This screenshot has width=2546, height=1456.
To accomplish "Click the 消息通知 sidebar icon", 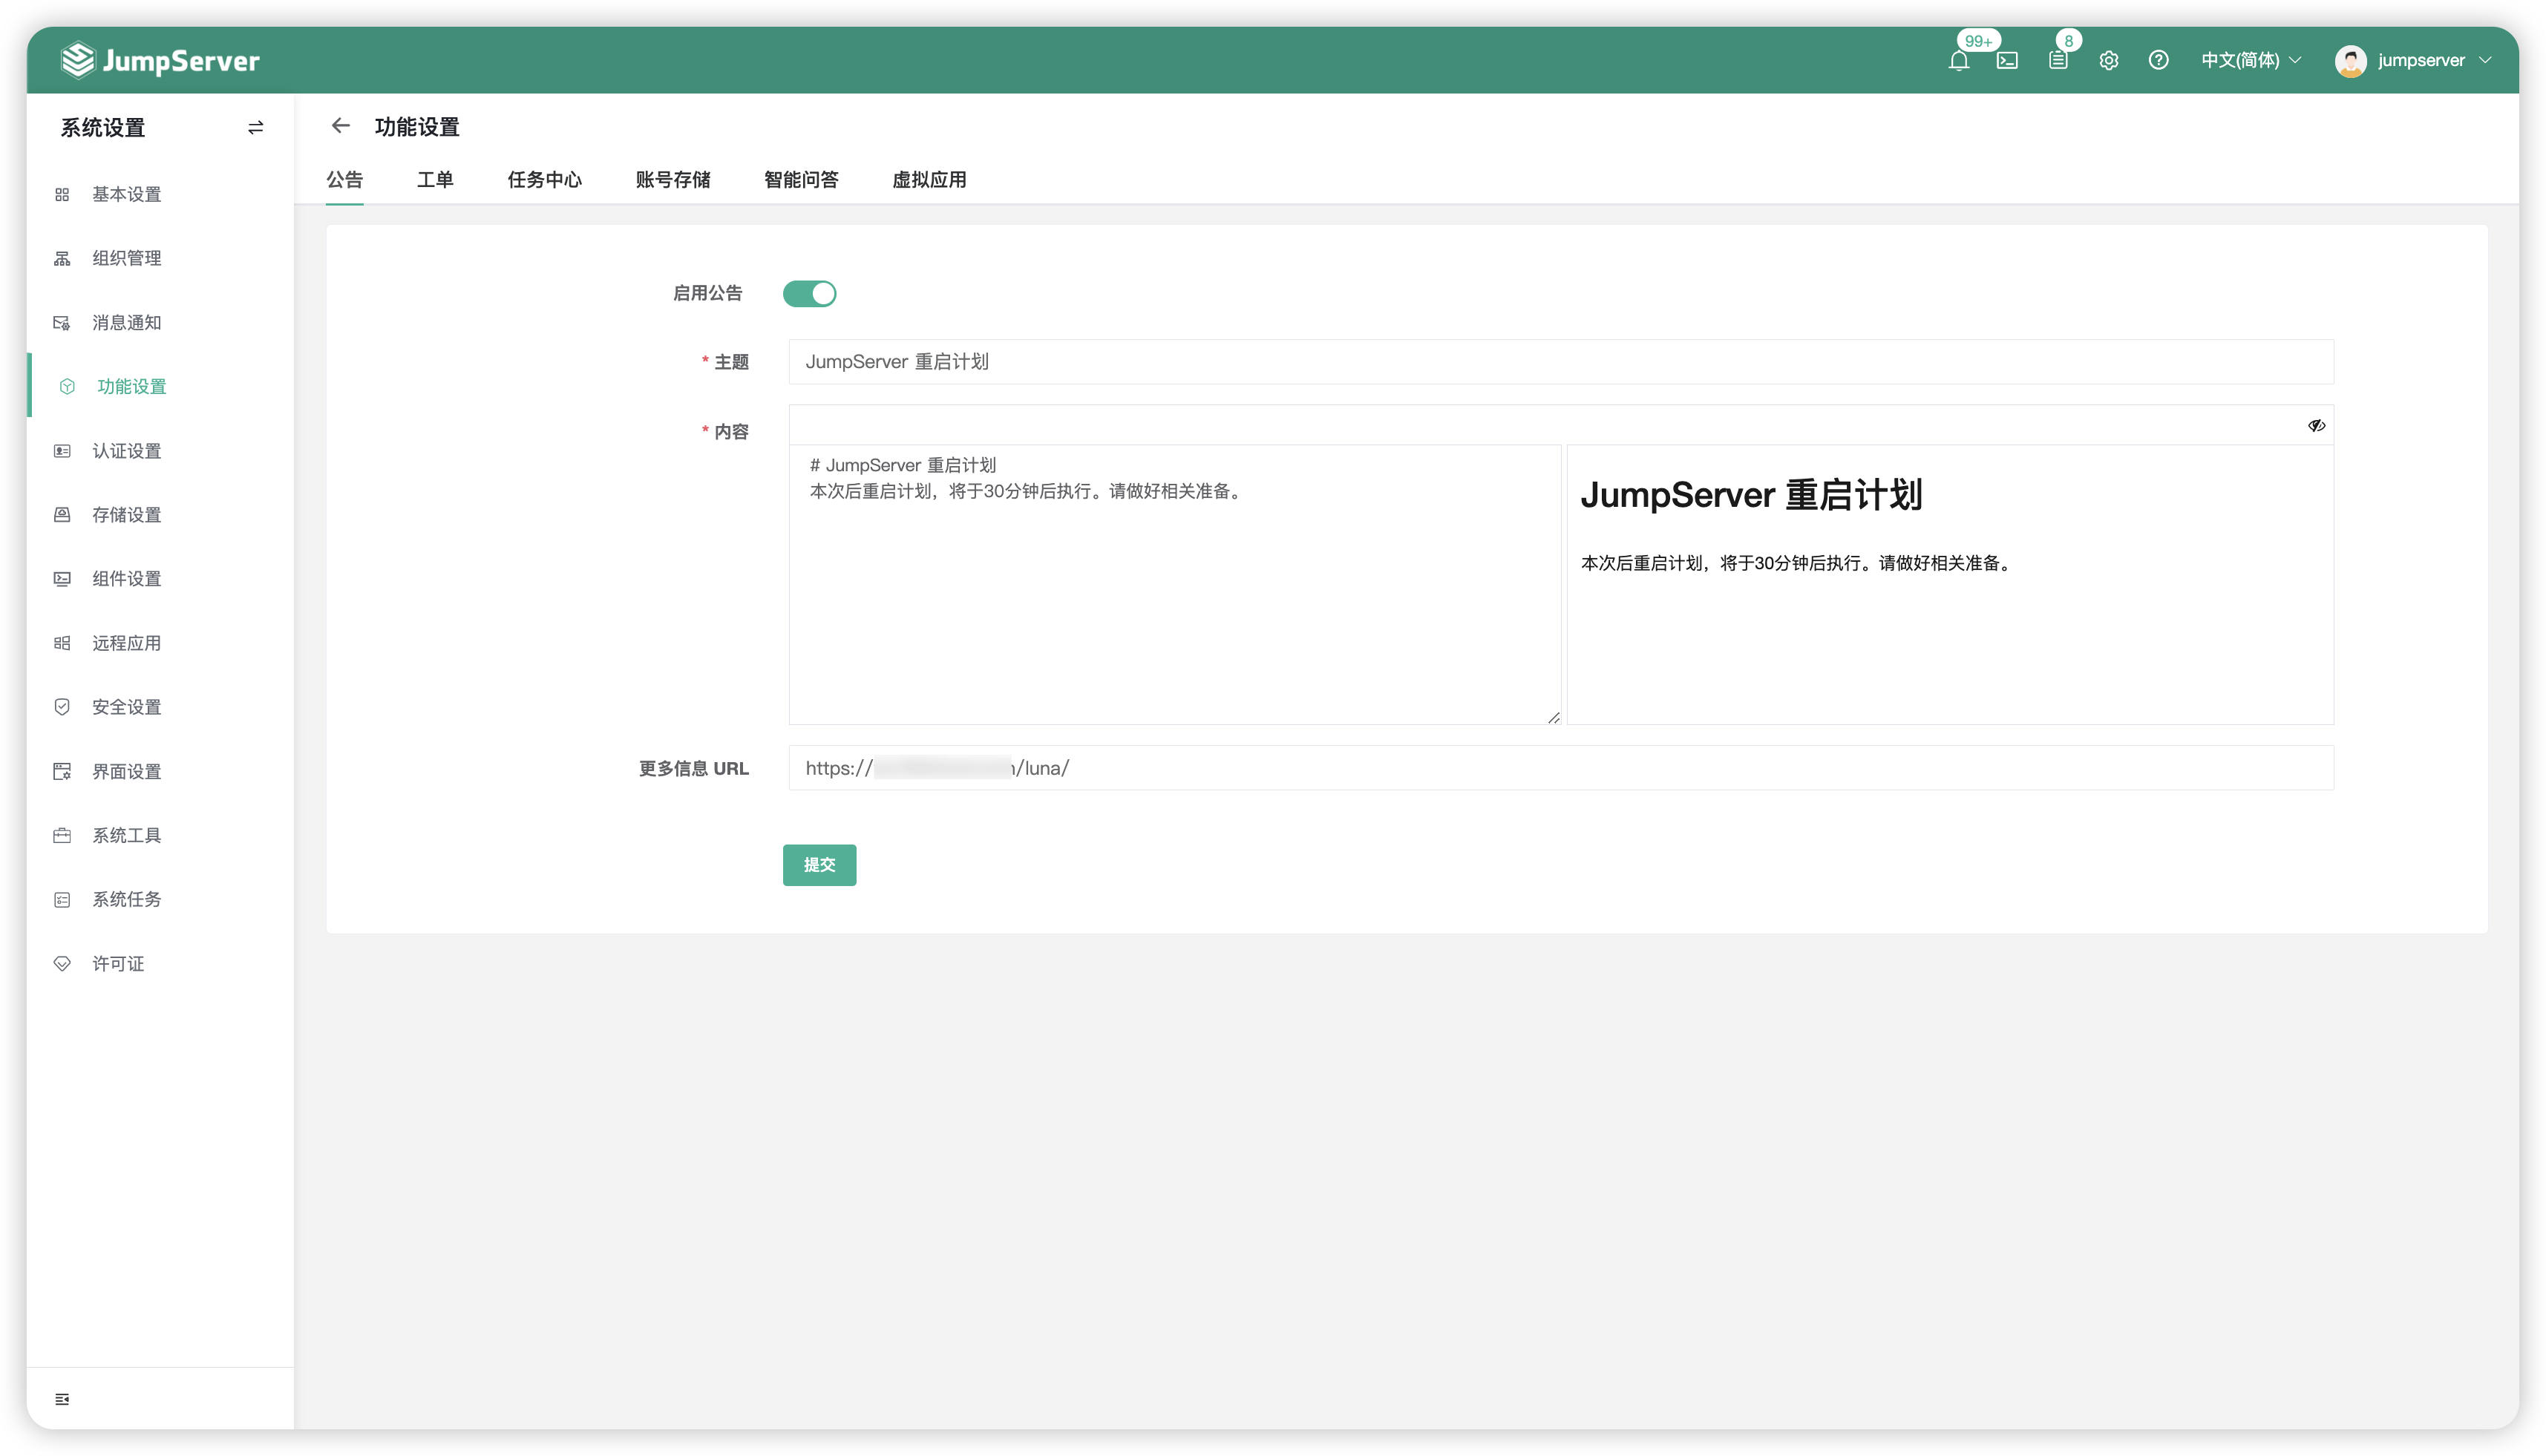I will click(62, 322).
